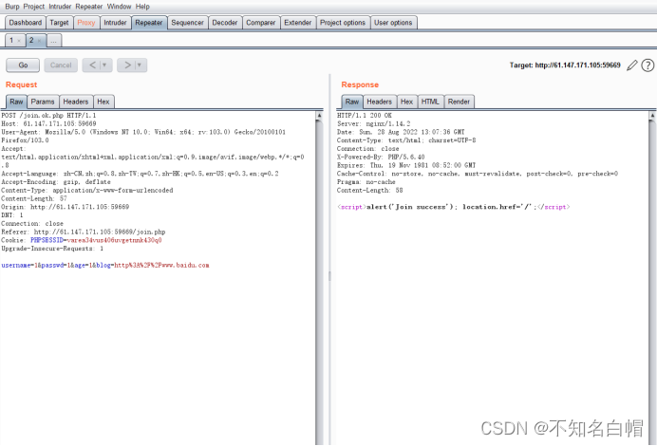
Task: Switch to the Target tab
Action: (59, 23)
